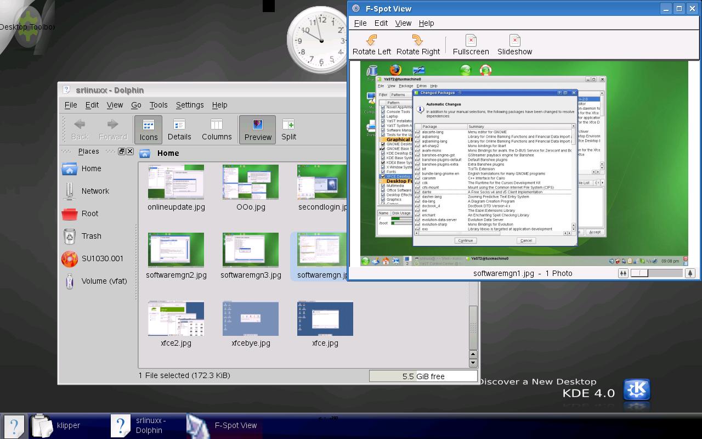Click the zoom-out small trees icon in F-Spot
702x439 pixels.
point(623,273)
